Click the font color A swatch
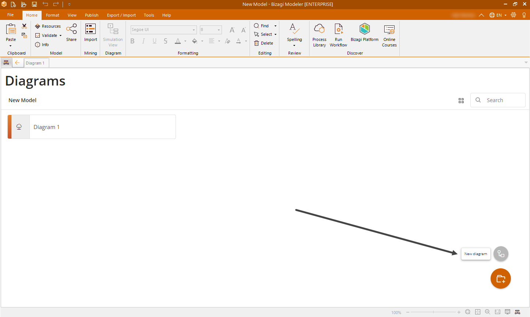The width and height of the screenshot is (530, 317). click(x=178, y=41)
